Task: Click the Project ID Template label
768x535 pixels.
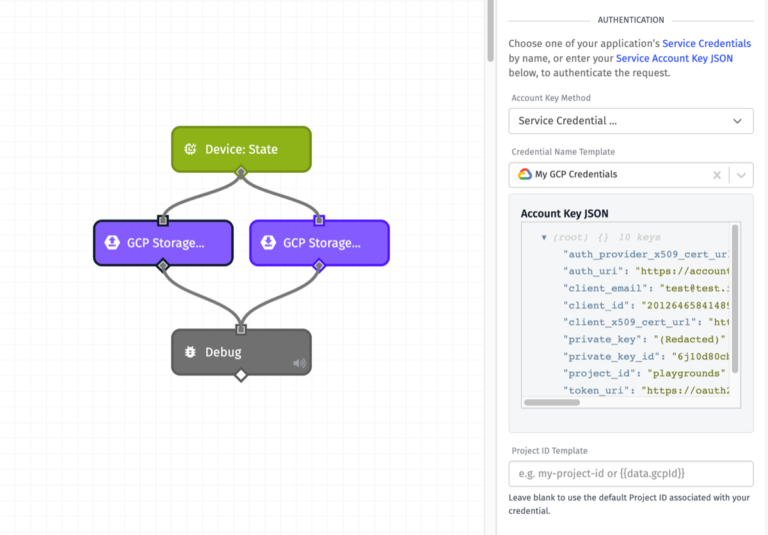Action: [550, 451]
